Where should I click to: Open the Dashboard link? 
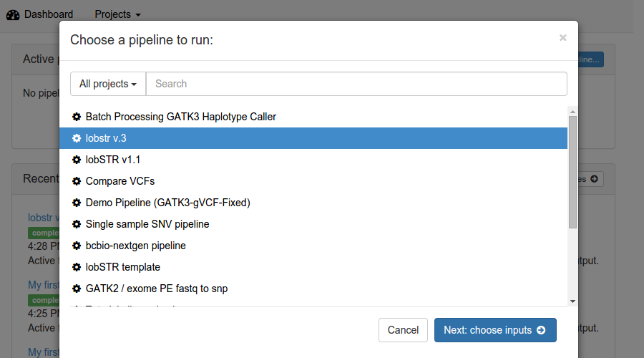pos(49,14)
